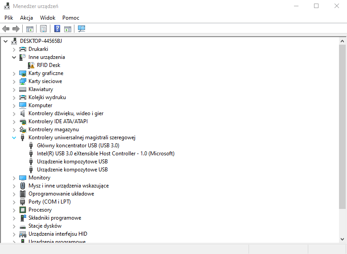The image size is (347, 254).
Task: Click the scan for hardware changes icon
Action: [82, 29]
